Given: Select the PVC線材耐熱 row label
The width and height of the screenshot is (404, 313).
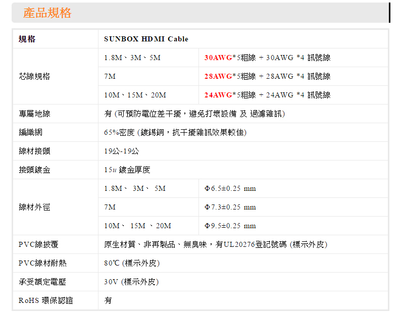Looking at the screenshot, I should click(x=42, y=263).
